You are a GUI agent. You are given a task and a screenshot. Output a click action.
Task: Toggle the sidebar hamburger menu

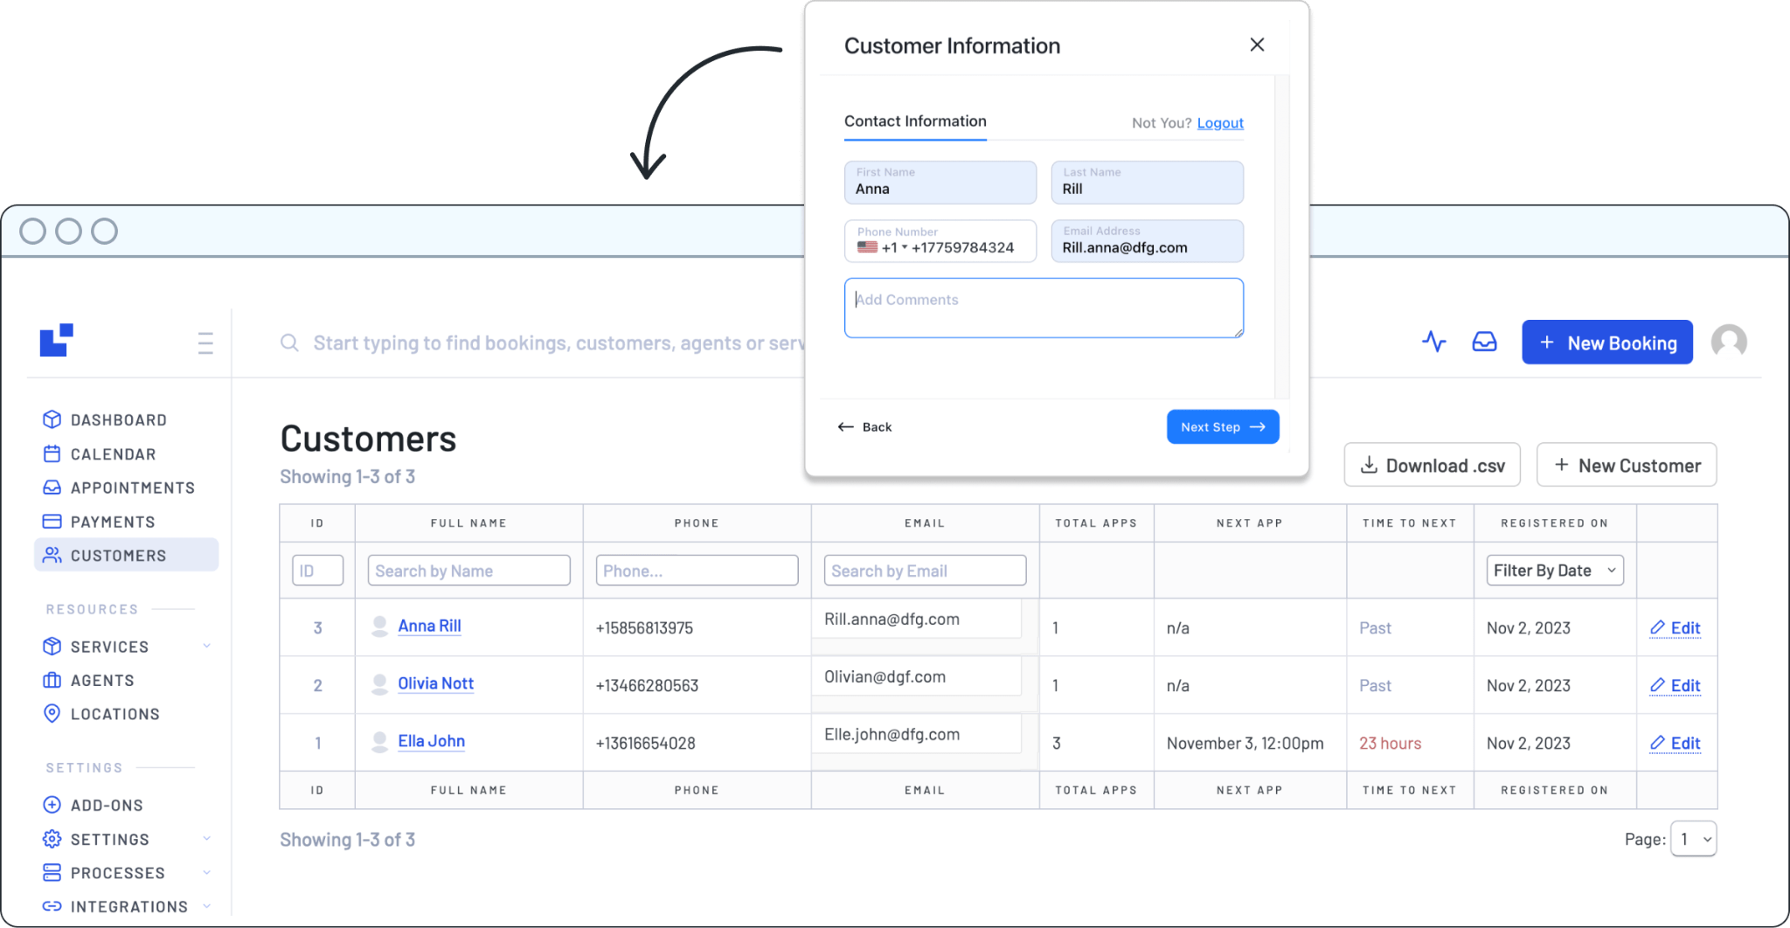click(205, 343)
